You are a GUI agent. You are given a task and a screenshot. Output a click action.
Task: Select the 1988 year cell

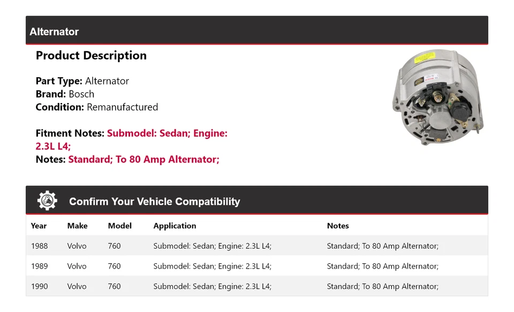(x=39, y=246)
